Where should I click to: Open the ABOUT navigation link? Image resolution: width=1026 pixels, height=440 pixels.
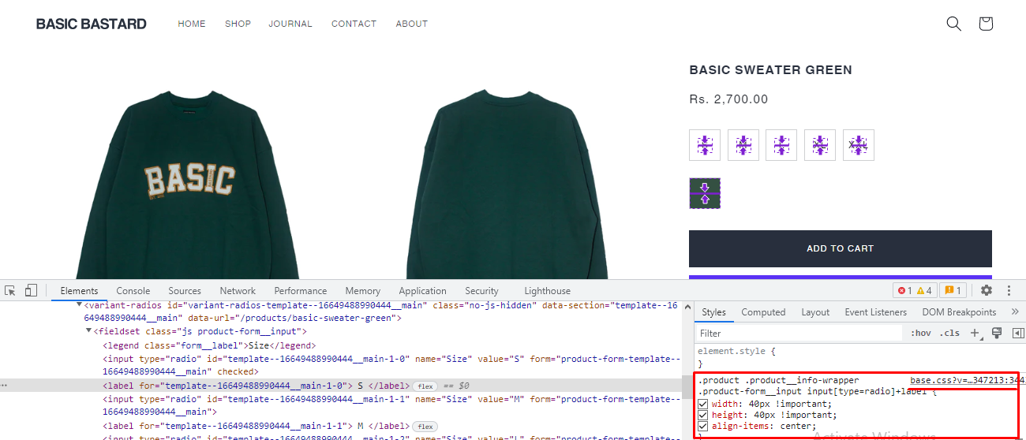click(411, 24)
